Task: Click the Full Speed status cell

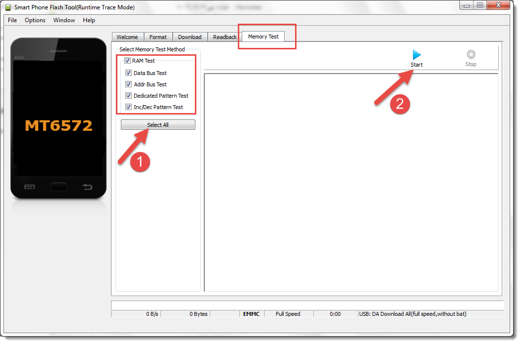Action: point(288,314)
